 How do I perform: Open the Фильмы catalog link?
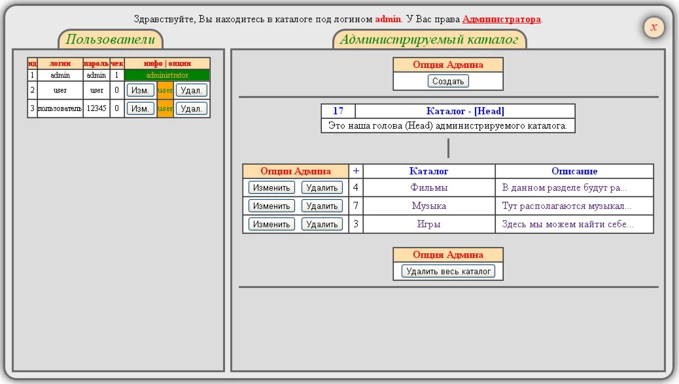pos(429,187)
